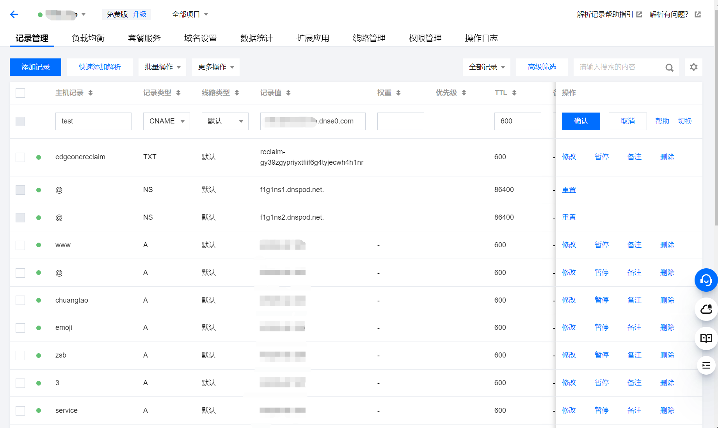Tick the checkbox of www row
Image resolution: width=718 pixels, height=428 pixels.
point(20,245)
